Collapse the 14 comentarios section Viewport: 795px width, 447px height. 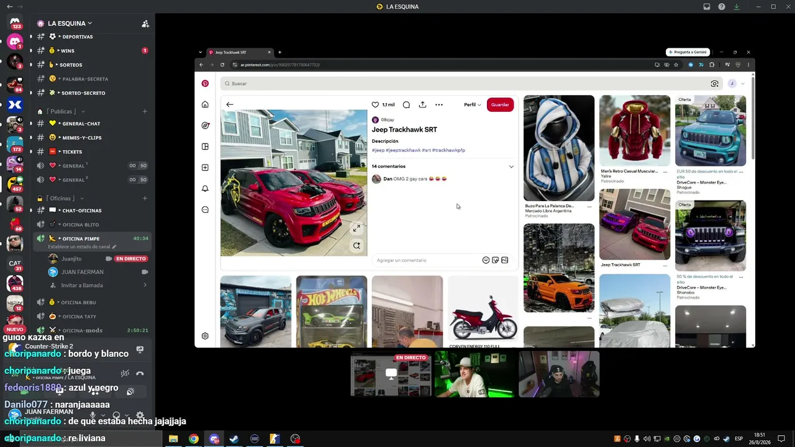coord(511,166)
